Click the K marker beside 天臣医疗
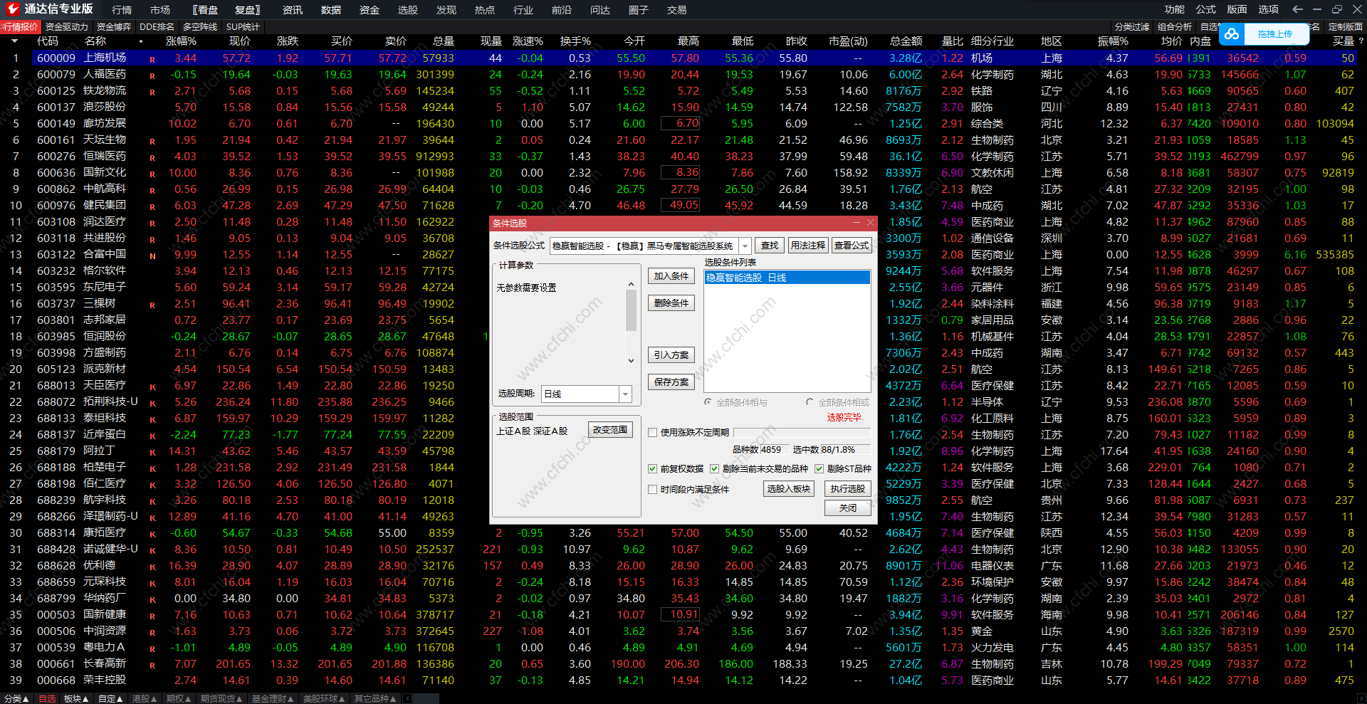The width and height of the screenshot is (1367, 704). point(152,387)
